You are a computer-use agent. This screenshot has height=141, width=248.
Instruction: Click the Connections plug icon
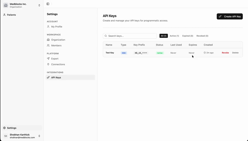48,64
